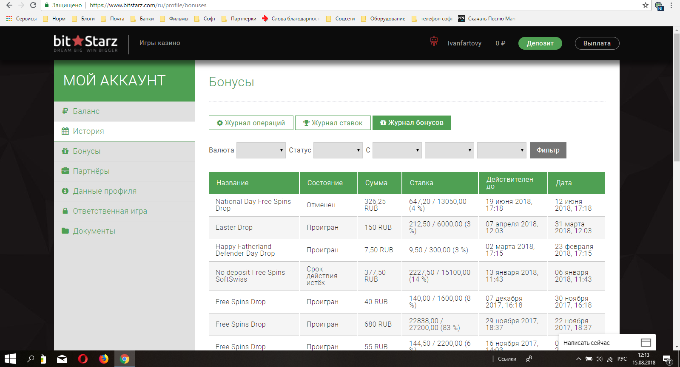Click the Выплата button

tap(597, 43)
